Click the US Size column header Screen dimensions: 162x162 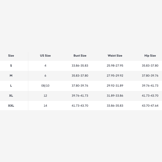pyautogui.click(x=45, y=56)
